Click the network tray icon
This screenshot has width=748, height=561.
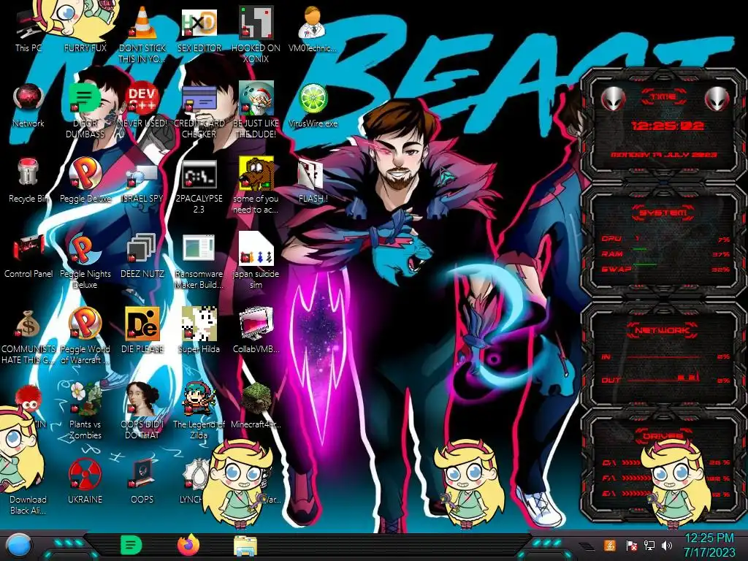tap(649, 545)
